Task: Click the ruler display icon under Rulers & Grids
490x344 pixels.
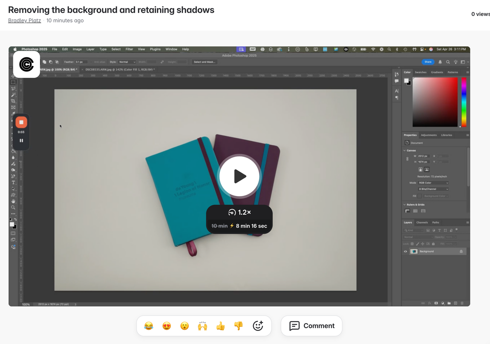Action: coord(407,211)
